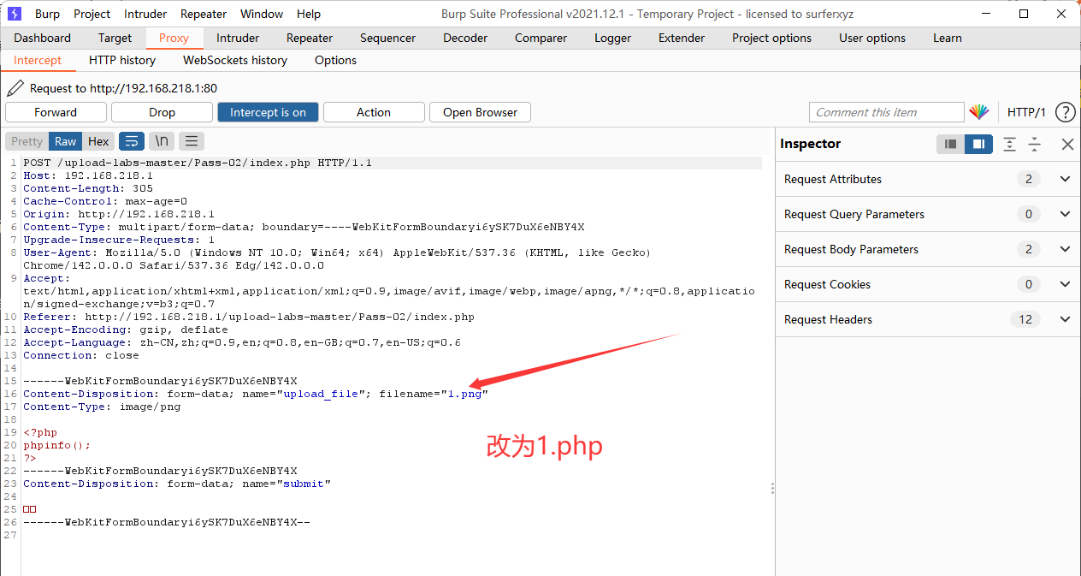Open the Action menu button

pos(374,112)
